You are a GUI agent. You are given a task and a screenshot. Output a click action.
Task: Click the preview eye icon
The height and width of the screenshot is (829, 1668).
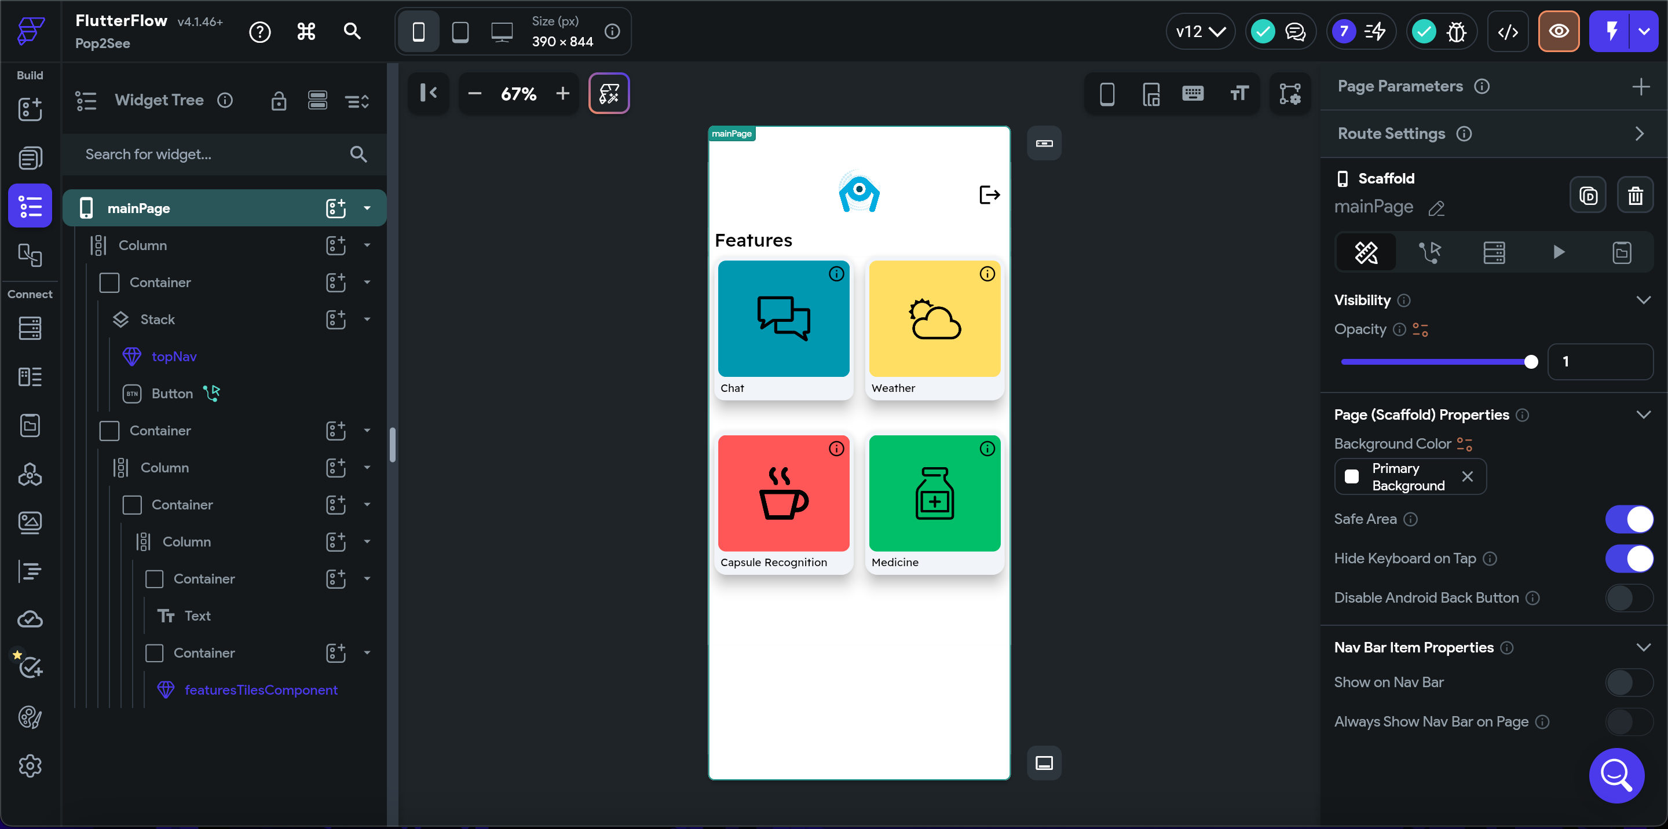click(1559, 31)
